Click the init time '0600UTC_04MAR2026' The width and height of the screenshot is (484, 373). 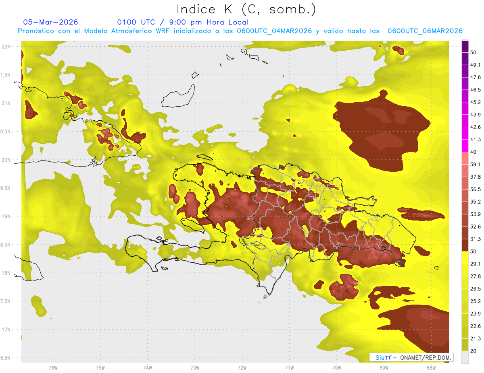(274, 31)
